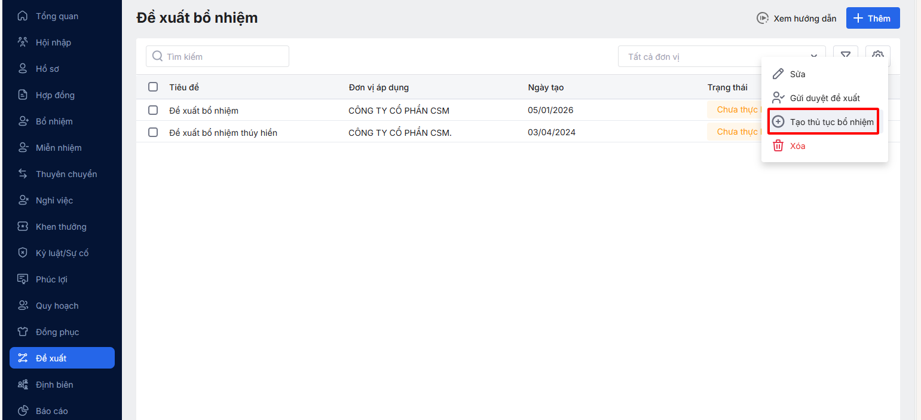Select "Tạo thủ tục bổ nhiệm" menu option
921x420 pixels.
tap(823, 122)
